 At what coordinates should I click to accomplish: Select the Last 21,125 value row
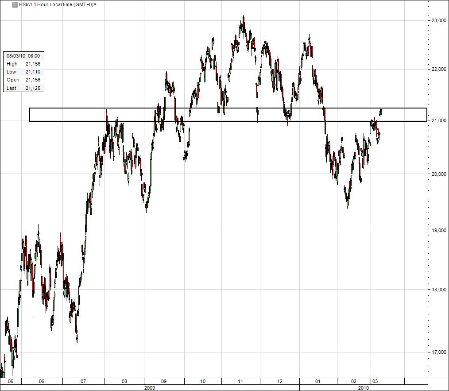click(x=23, y=88)
